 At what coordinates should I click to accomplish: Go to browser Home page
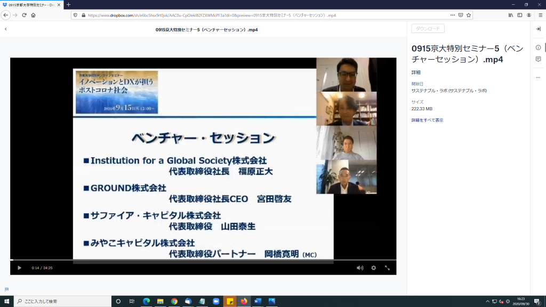click(34, 15)
